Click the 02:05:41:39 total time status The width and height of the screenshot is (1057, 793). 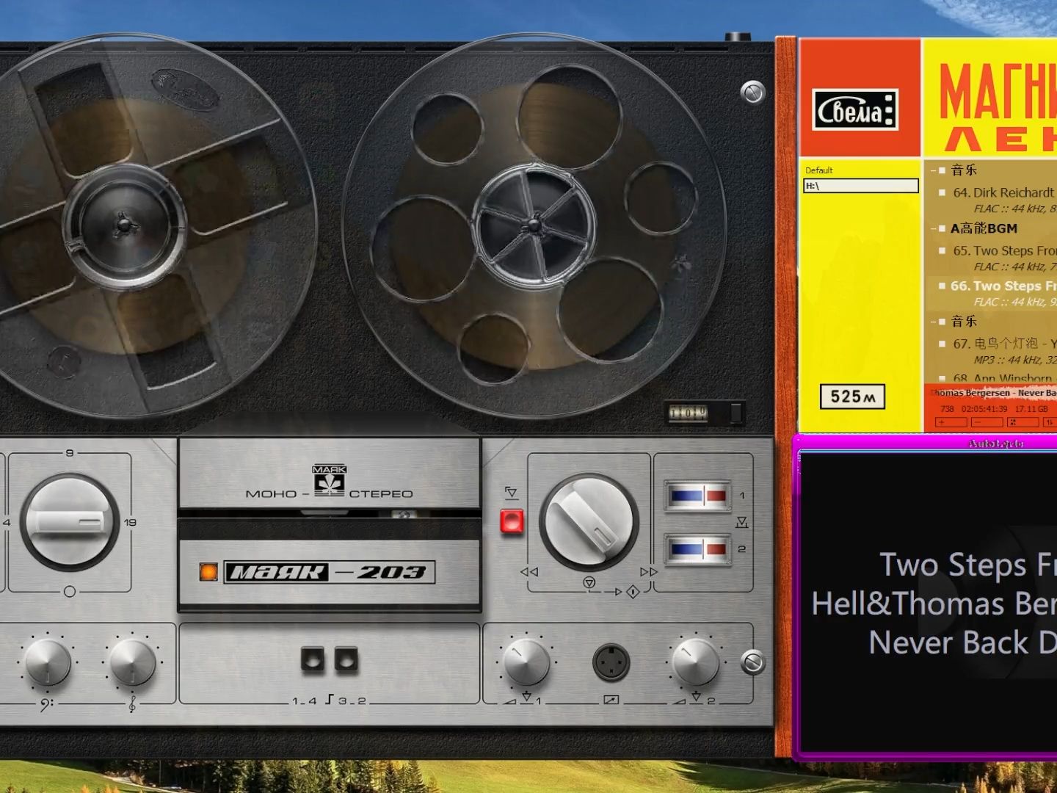[x=984, y=409]
